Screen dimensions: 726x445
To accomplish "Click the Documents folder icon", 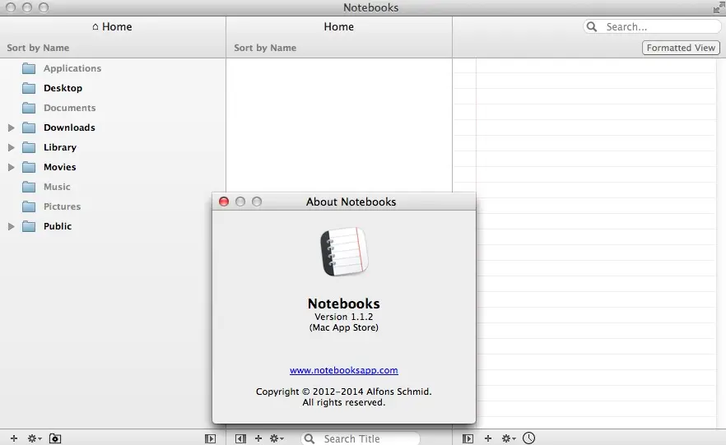I will pyautogui.click(x=29, y=108).
